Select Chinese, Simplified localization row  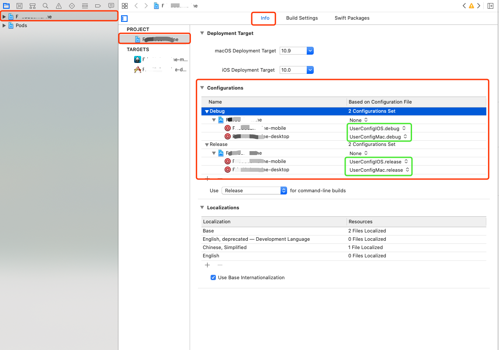344,247
